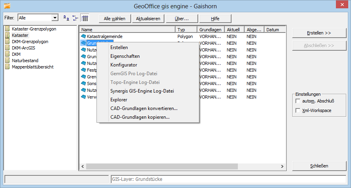Choose Erstellen from the context menu
This screenshot has width=351, height=188.
pos(119,47)
